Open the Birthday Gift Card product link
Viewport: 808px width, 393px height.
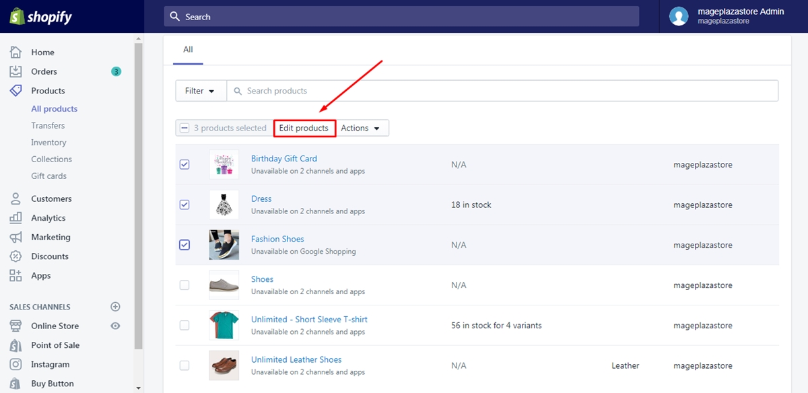[284, 159]
